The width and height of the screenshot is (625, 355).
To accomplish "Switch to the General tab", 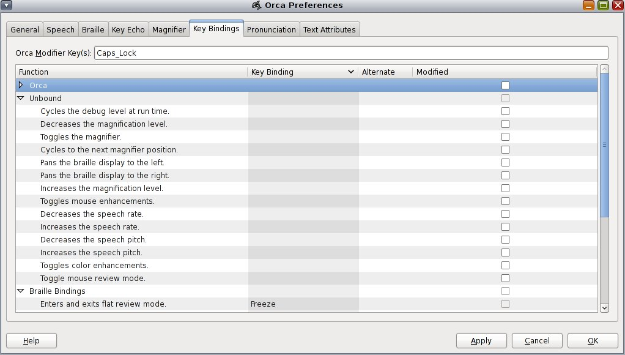I will pos(24,29).
